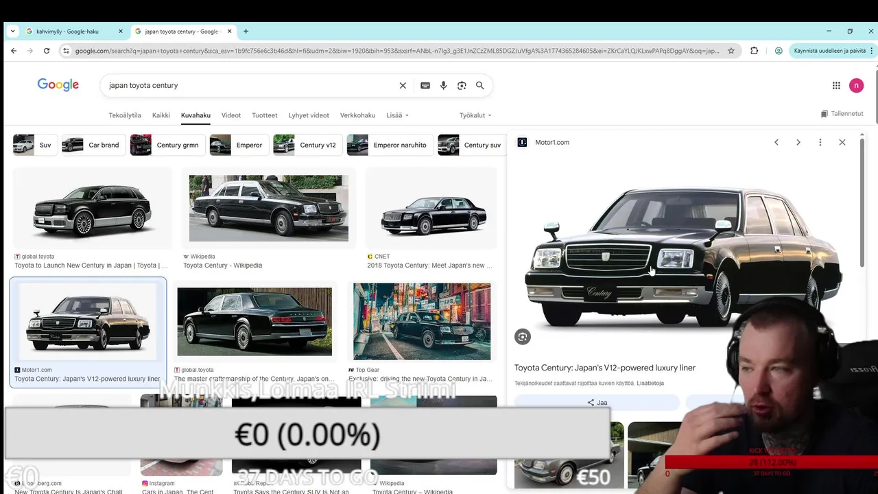Open the on-screen keyboard input tool

click(x=425, y=86)
